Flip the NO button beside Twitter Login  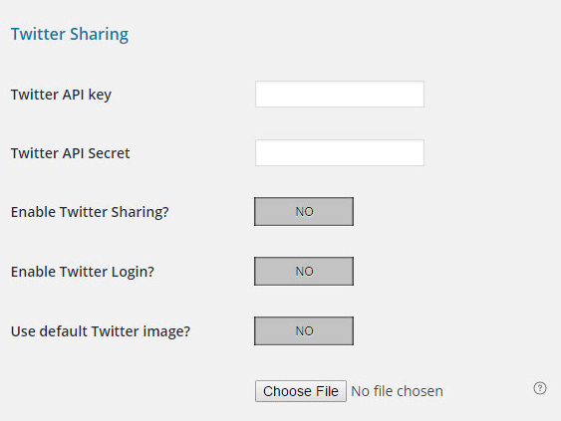(304, 272)
